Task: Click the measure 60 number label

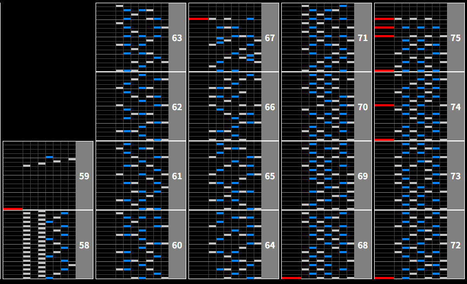Action: click(177, 245)
